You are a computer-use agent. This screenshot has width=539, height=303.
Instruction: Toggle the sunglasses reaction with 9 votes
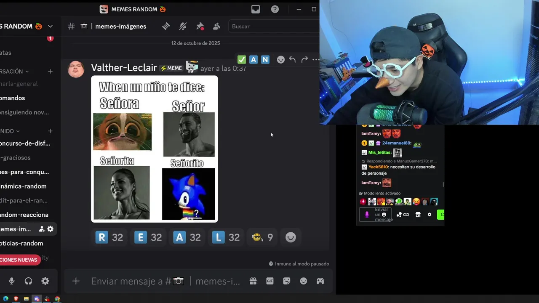point(262,237)
